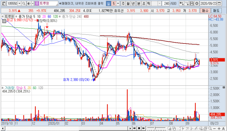Click the add line chart icon in top toolbar

187,3
